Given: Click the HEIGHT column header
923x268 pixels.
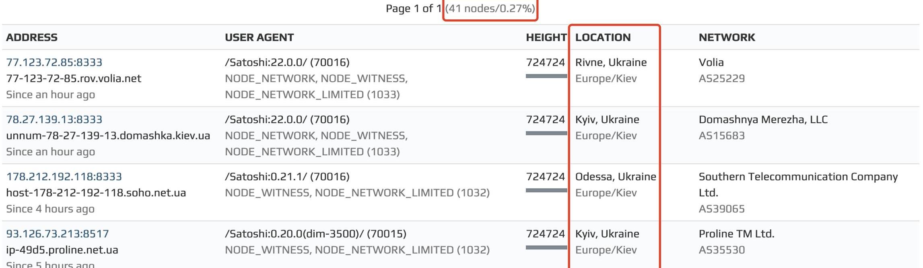Looking at the screenshot, I should pos(546,37).
